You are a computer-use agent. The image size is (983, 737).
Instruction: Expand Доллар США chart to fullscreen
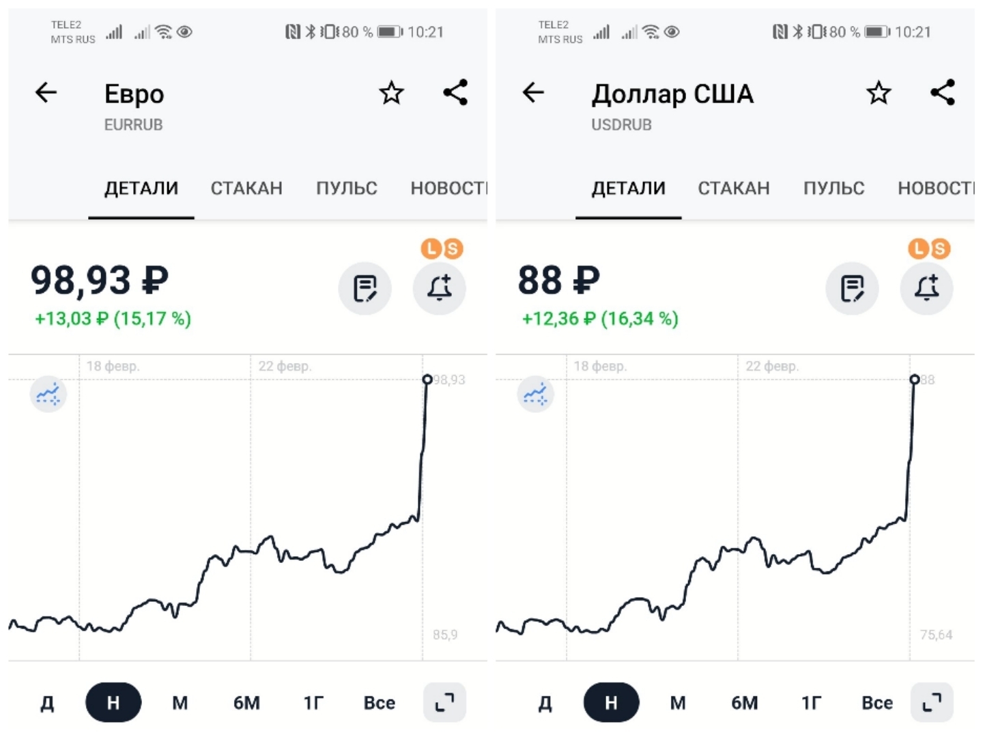[x=932, y=702]
